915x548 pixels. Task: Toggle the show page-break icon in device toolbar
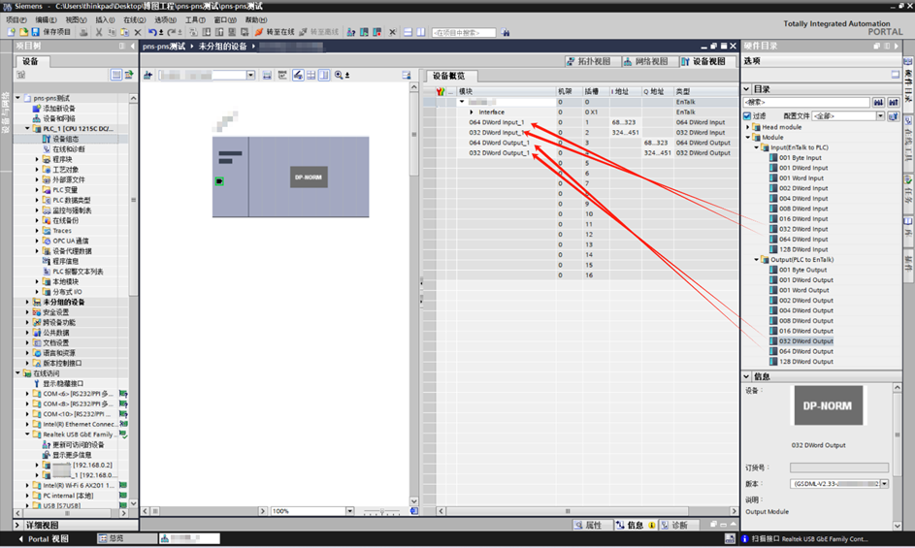pos(267,76)
